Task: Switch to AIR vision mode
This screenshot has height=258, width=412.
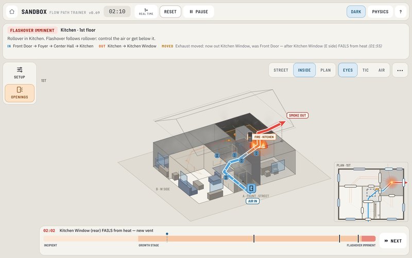Action: 382,70
